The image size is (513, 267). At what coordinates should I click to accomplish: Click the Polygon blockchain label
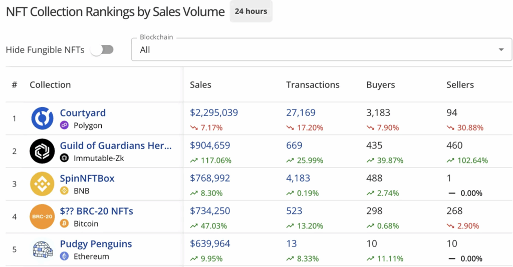click(x=88, y=125)
